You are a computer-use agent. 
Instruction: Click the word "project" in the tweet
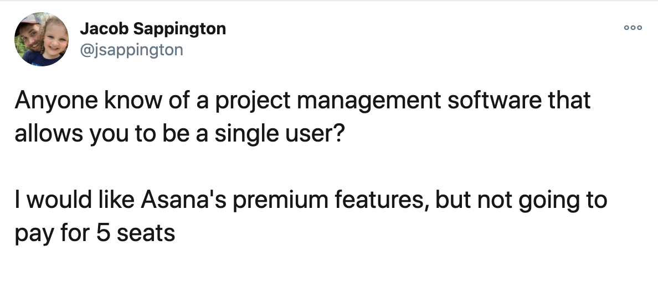coord(253,101)
